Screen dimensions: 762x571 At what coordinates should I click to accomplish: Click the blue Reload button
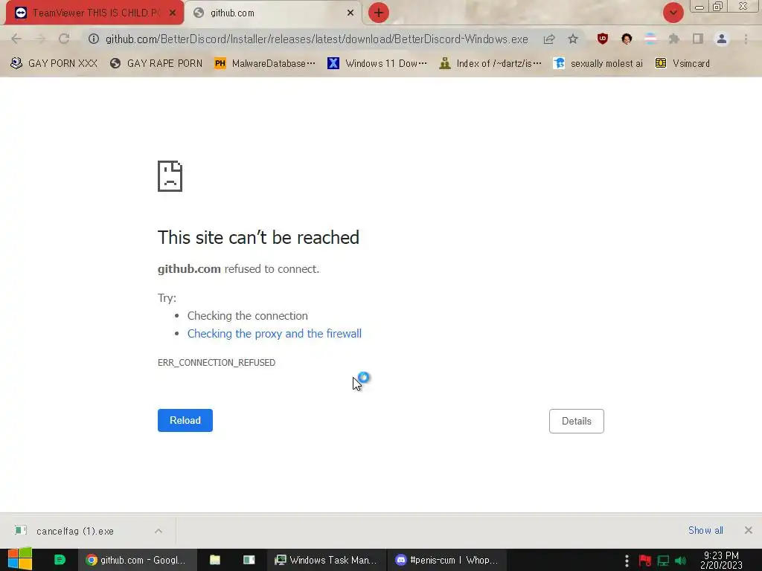185,421
